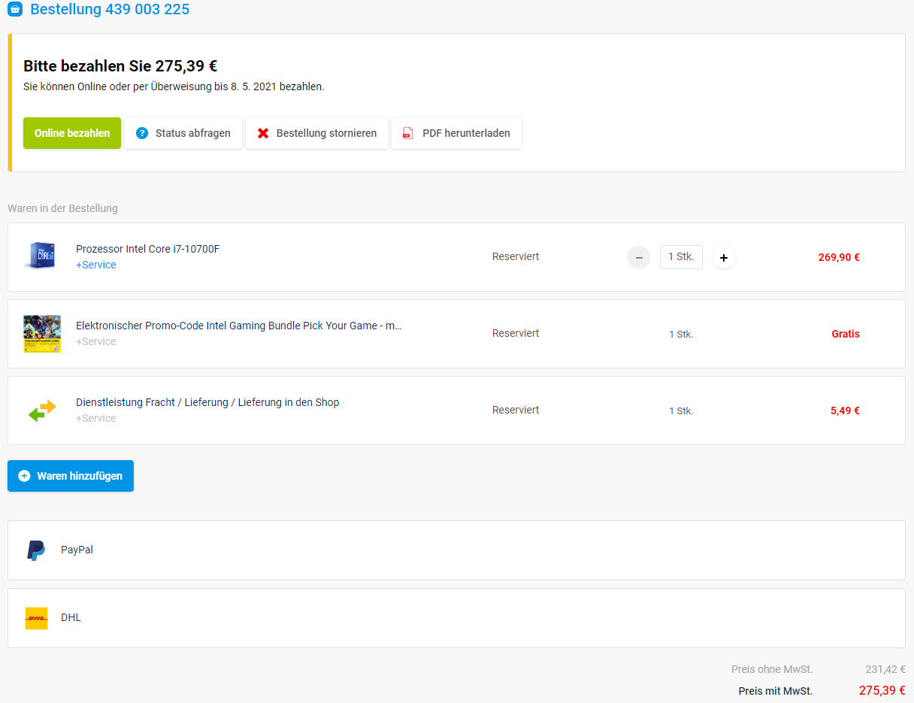Click the 1 Stk. quantity field

coord(681,256)
